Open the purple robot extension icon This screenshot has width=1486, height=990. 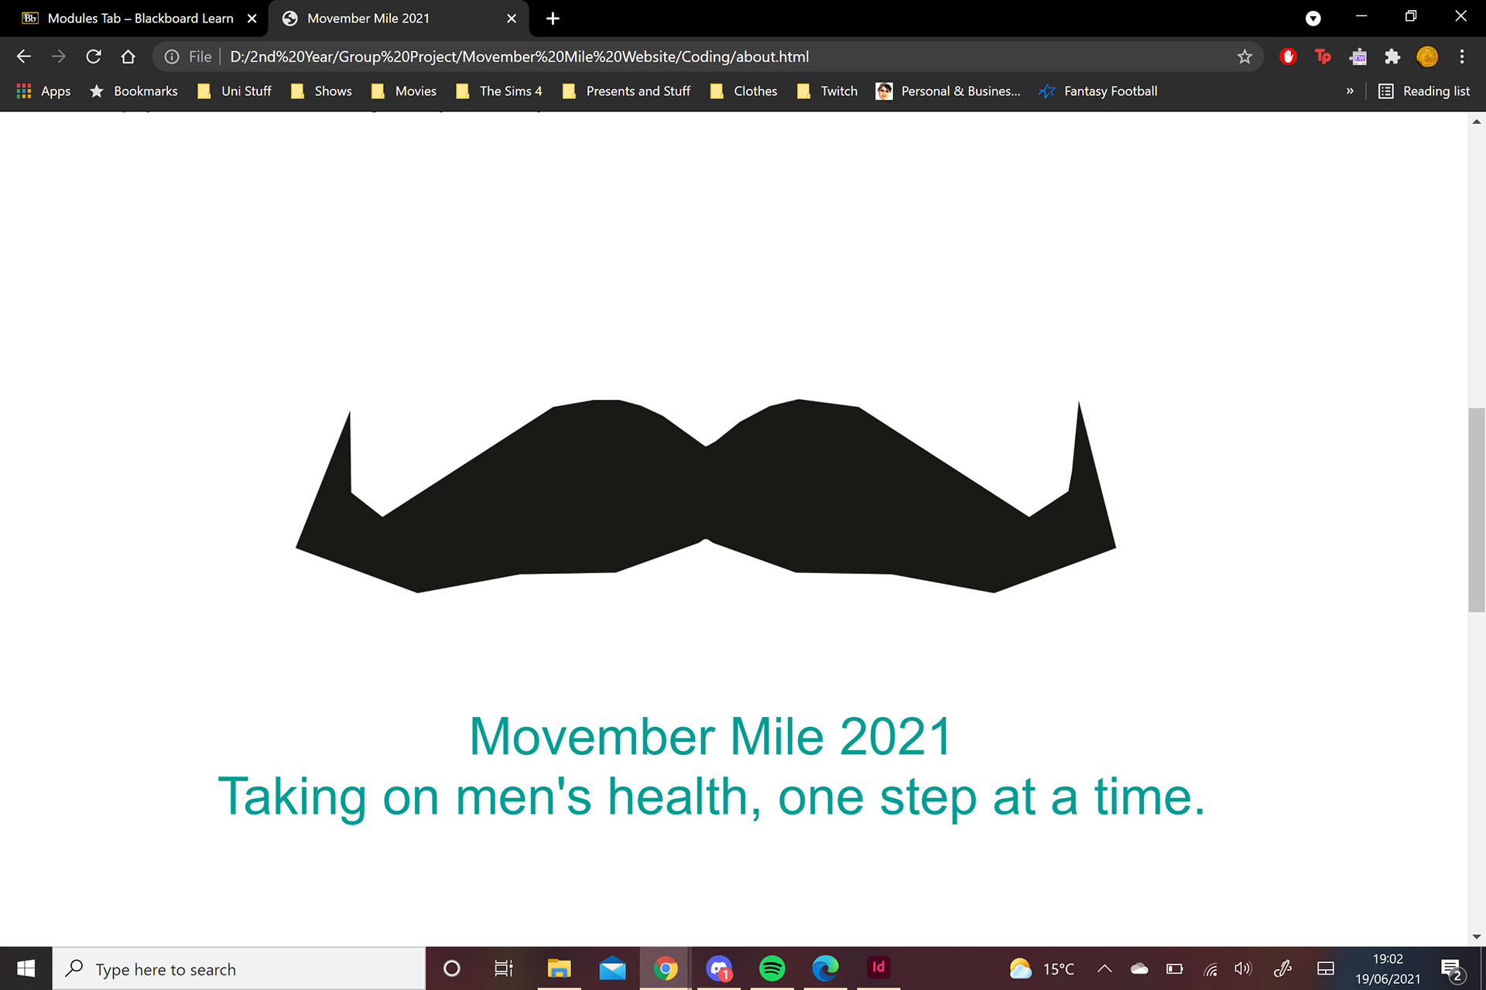tap(1358, 56)
